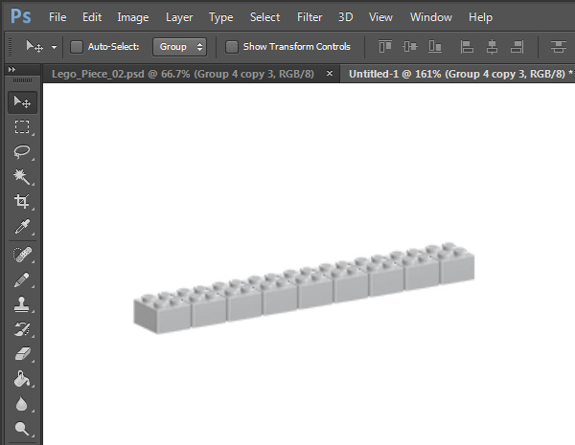575x445 pixels.
Task: Select the Dodge tool
Action: point(22,429)
